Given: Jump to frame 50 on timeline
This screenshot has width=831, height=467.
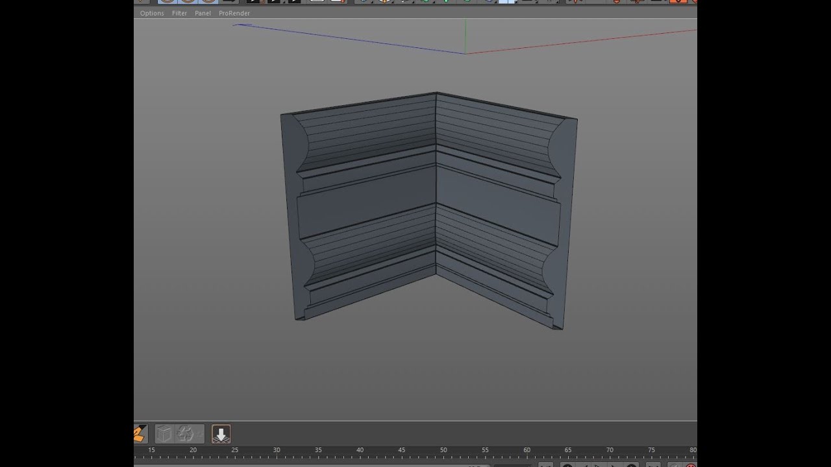Looking at the screenshot, I should point(443,450).
